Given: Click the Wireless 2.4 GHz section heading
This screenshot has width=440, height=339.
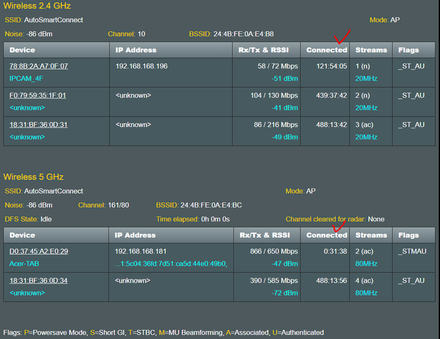Looking at the screenshot, I should (x=37, y=5).
